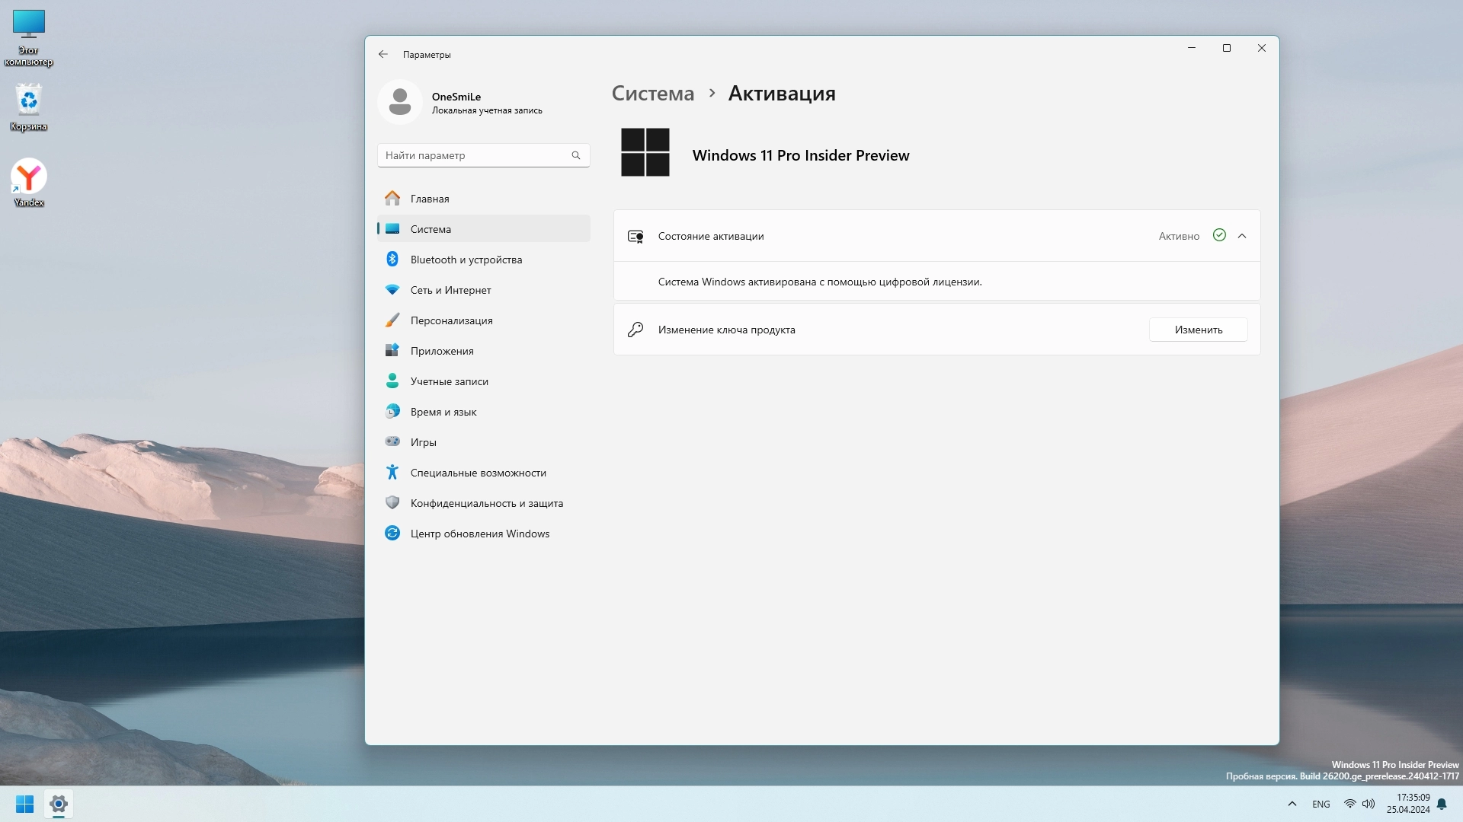This screenshot has height=822, width=1463.
Task: Click Система breadcrumb link
Action: tap(653, 94)
